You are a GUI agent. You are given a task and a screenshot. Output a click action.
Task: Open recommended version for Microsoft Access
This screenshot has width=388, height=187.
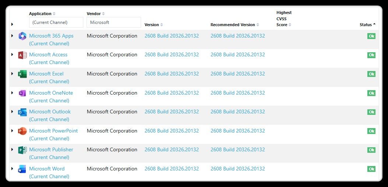point(238,54)
